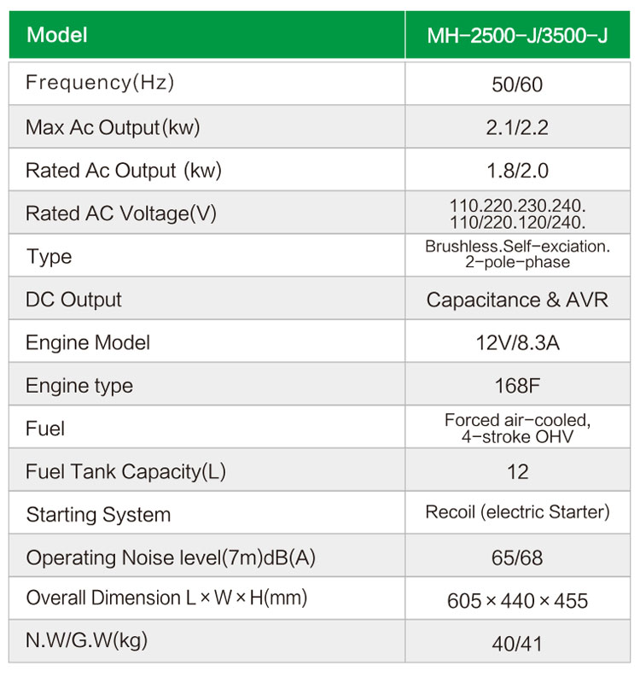Click the N.W/G.W(kg) row label

pos(87,640)
